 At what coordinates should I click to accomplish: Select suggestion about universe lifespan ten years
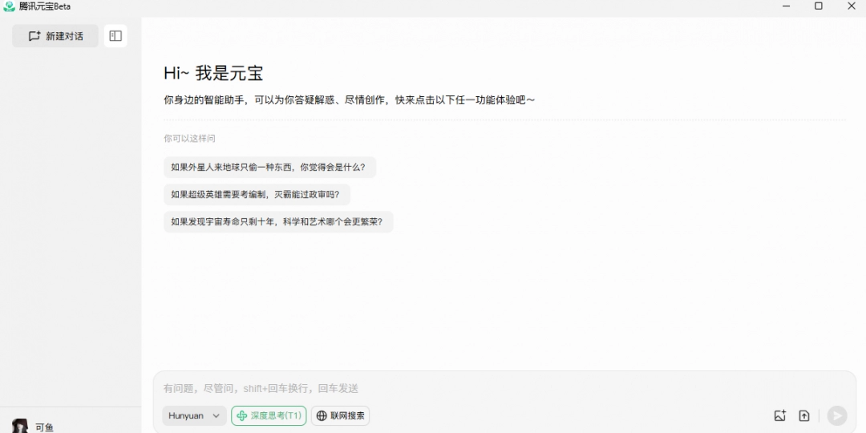pos(278,221)
